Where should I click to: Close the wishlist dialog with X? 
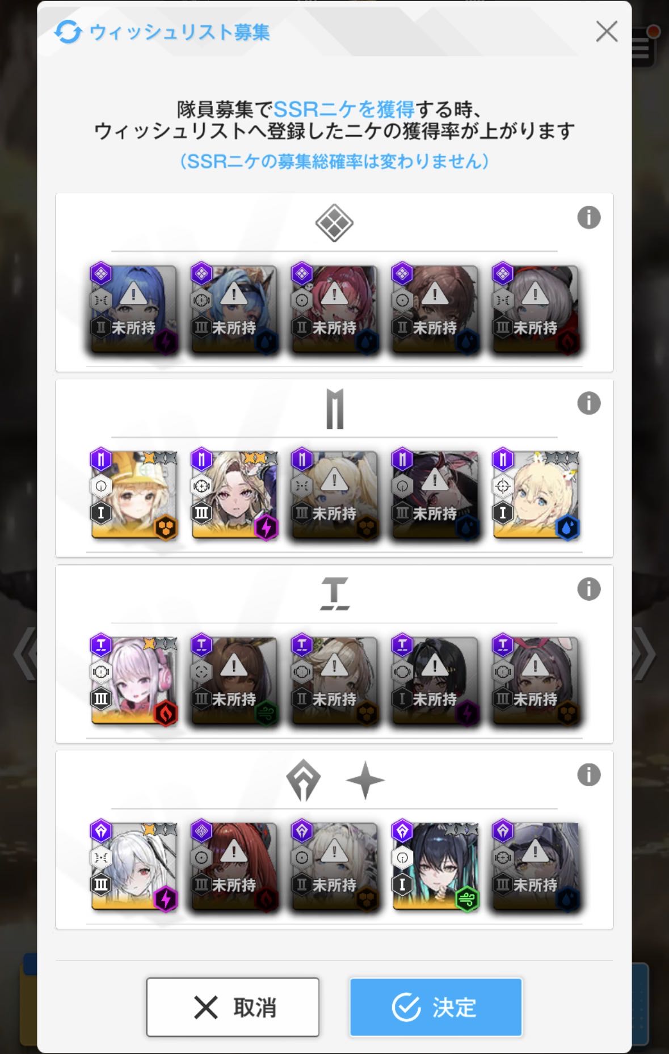click(x=607, y=32)
